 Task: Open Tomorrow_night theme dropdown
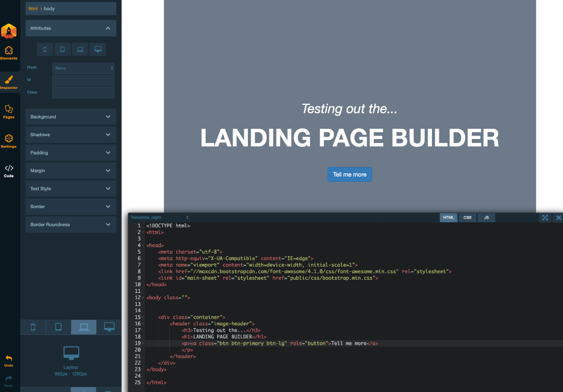pos(159,218)
